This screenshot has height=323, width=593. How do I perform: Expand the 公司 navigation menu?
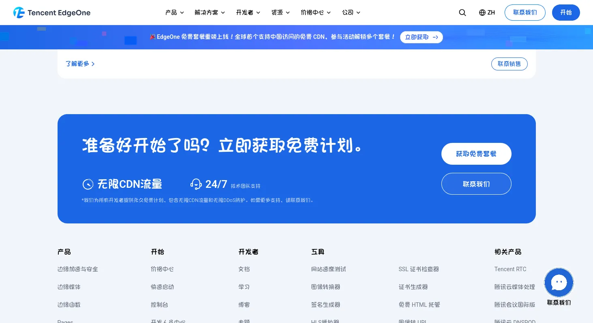351,13
